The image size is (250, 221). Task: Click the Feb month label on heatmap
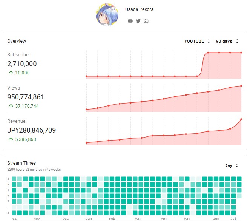coord(112,219)
